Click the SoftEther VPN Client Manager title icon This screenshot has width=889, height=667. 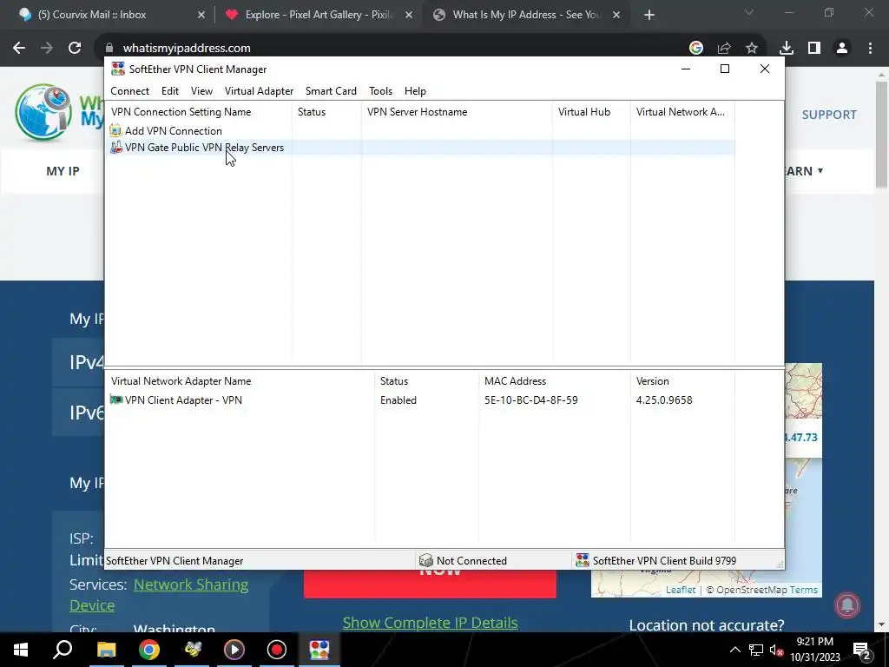click(118, 69)
